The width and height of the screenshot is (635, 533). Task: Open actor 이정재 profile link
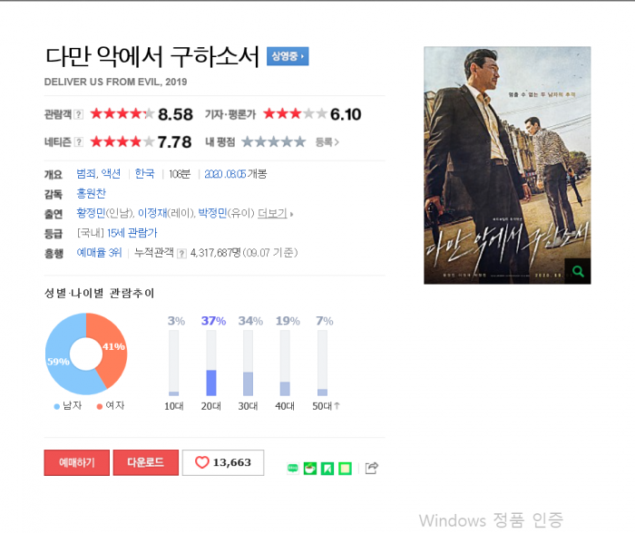(152, 213)
